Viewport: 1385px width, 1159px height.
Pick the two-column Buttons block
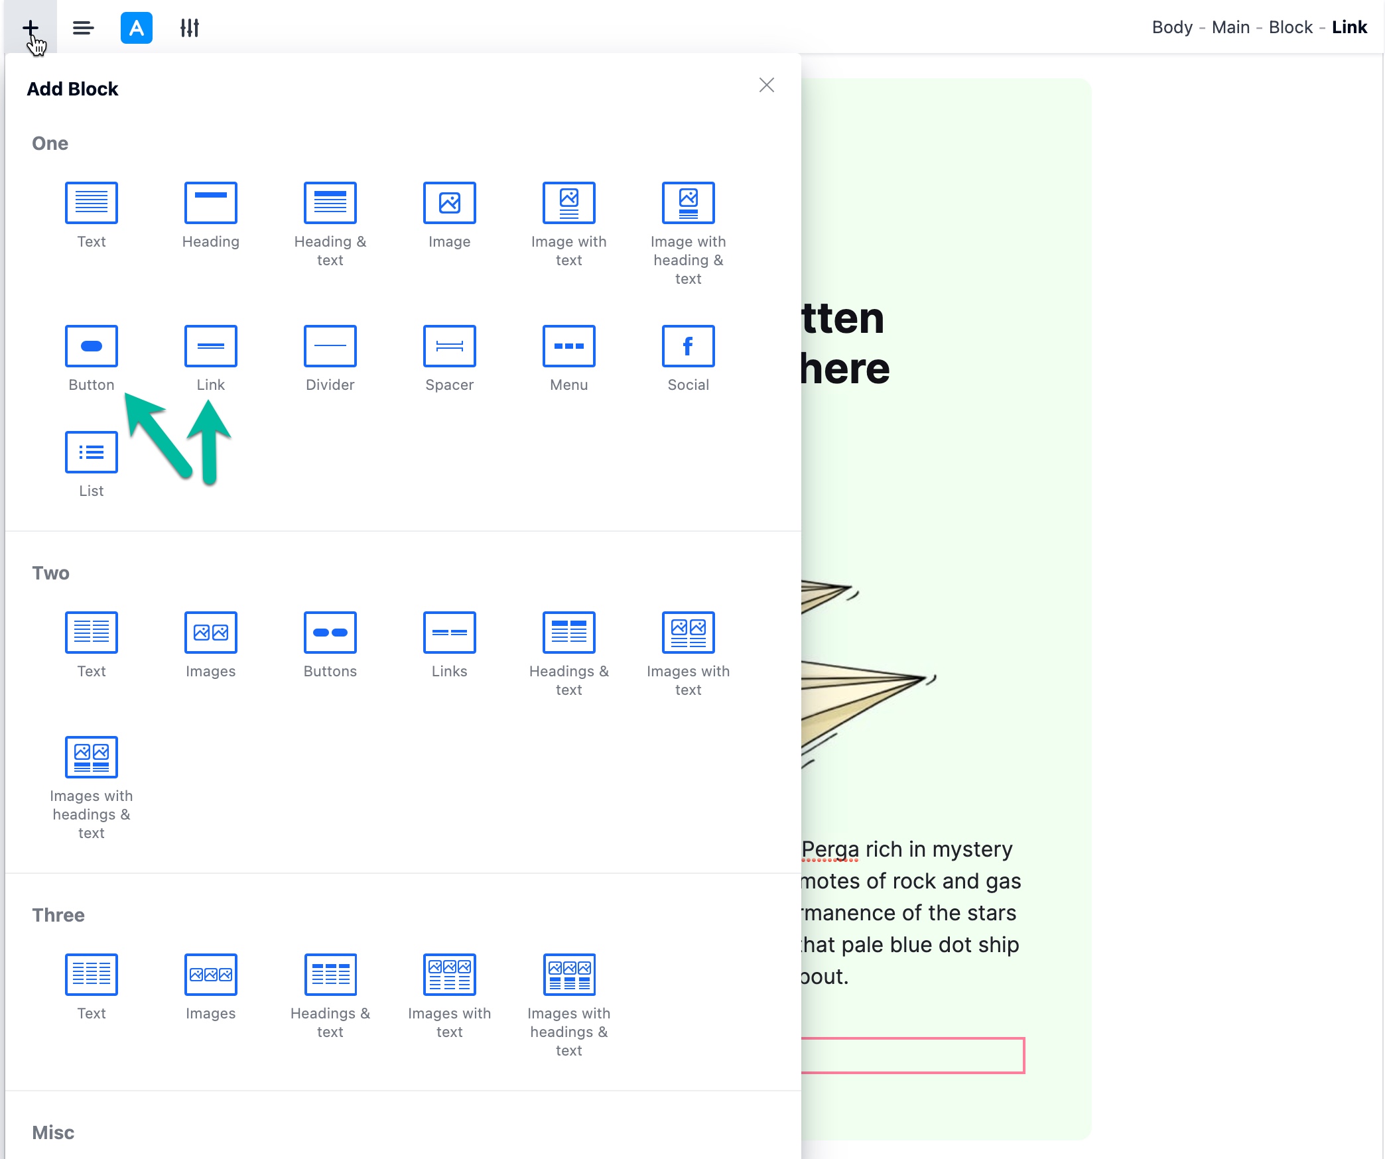point(330,633)
